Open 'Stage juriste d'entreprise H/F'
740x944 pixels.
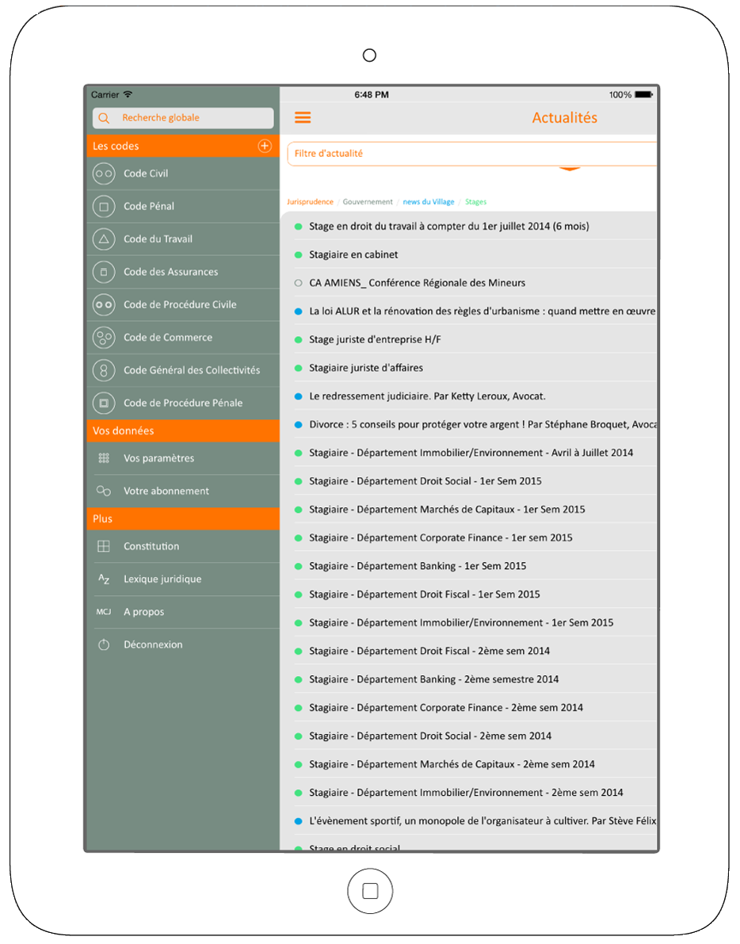(x=469, y=339)
